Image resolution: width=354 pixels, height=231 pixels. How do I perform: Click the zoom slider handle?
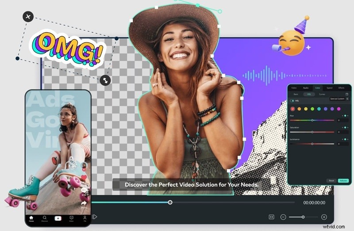coord(303,217)
